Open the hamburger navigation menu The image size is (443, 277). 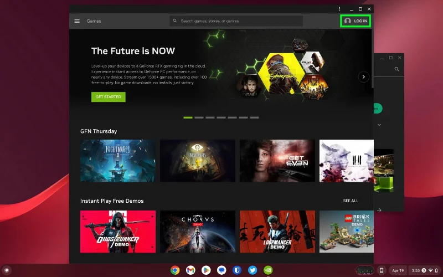click(77, 21)
